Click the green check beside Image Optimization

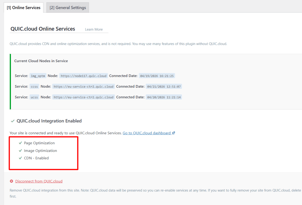(20, 151)
